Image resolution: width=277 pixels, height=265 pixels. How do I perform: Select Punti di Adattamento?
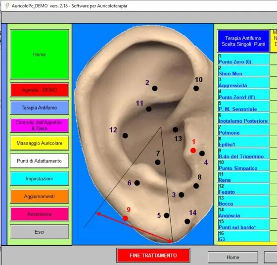[40, 161]
